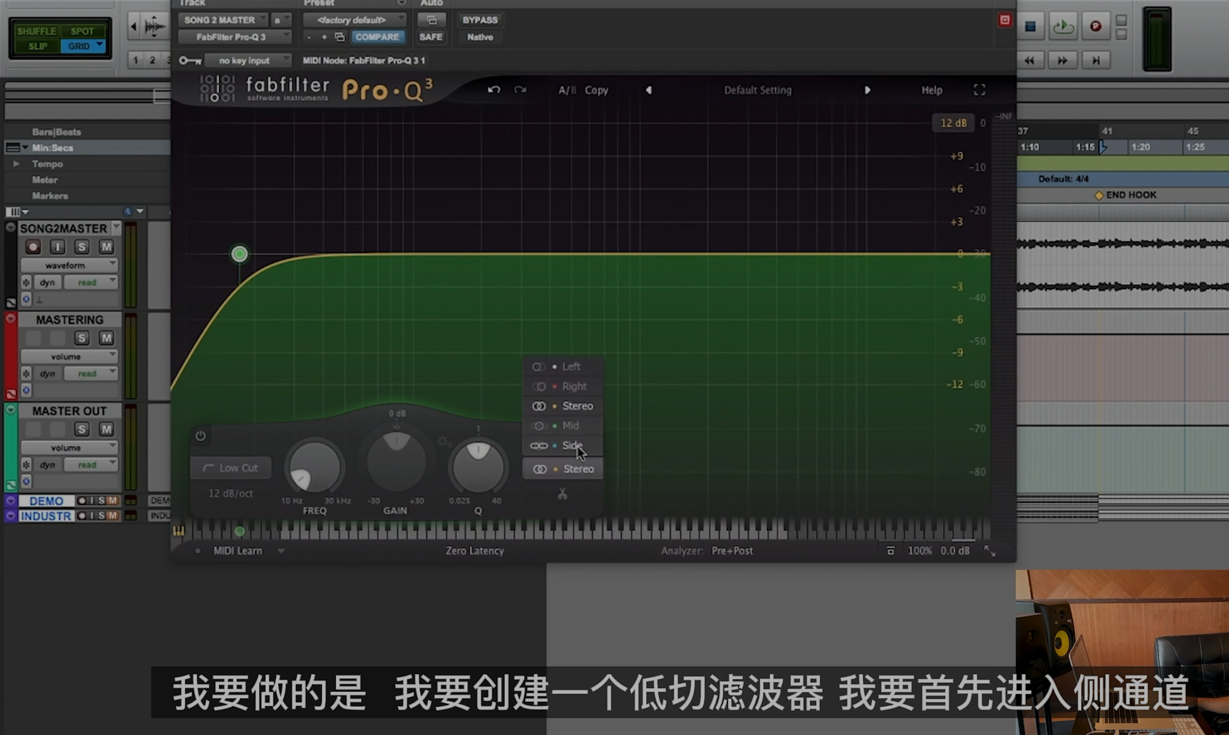Click the BYPASS plugin button

[x=479, y=20]
